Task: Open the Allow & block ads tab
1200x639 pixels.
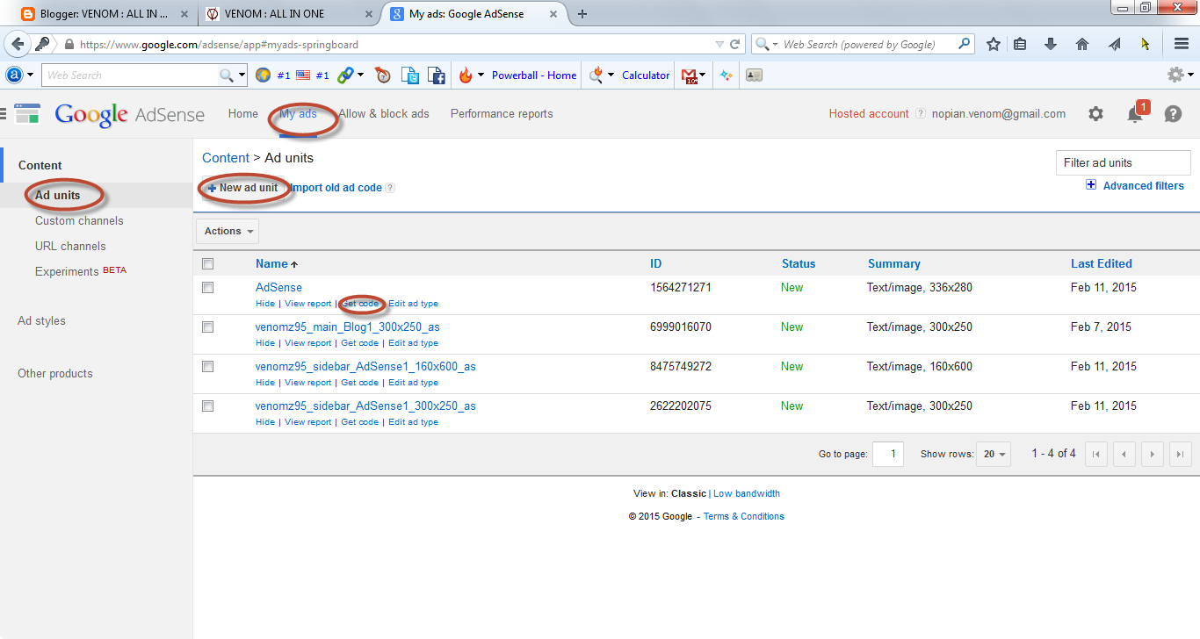Action: [384, 114]
